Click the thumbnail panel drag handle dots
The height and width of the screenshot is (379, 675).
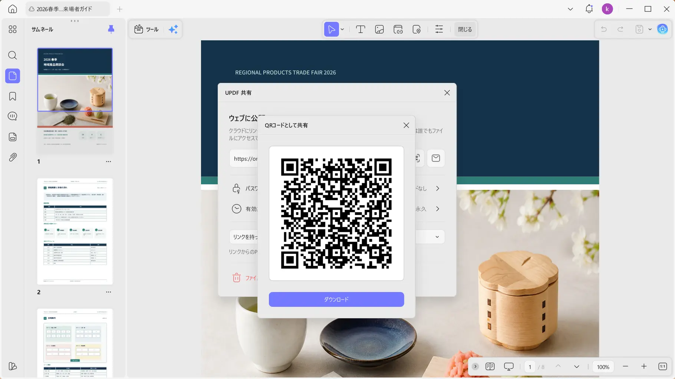75,21
